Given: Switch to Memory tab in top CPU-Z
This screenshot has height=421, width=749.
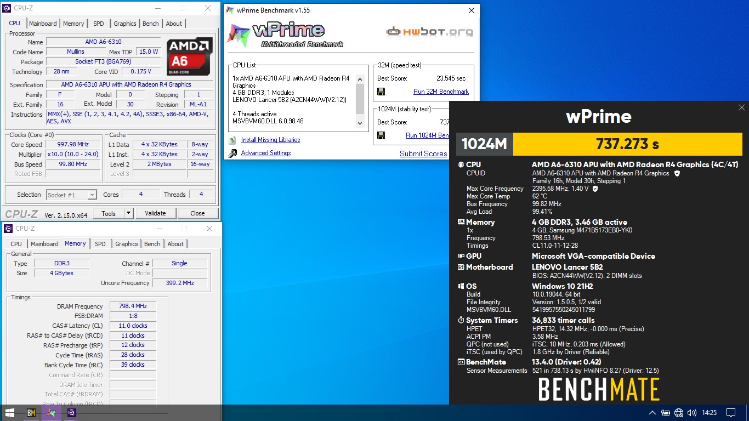Looking at the screenshot, I should 73,24.
